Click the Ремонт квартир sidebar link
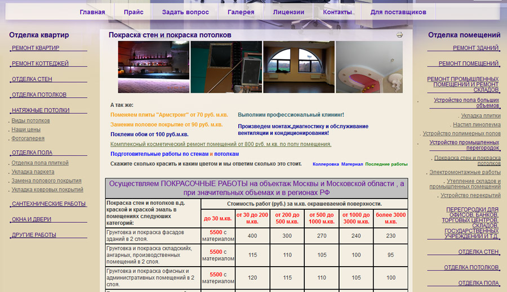507x292 pixels. (35, 48)
